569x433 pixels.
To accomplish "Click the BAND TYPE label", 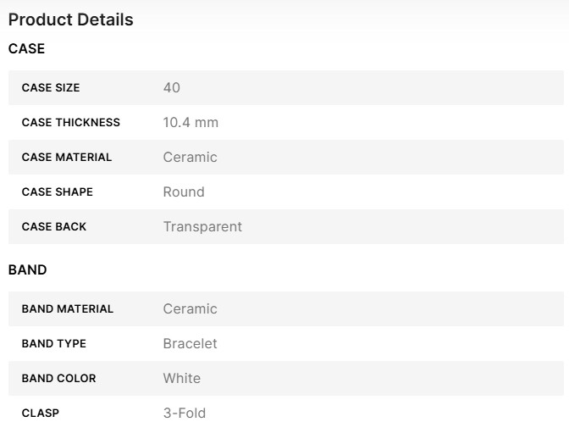I will tap(54, 344).
